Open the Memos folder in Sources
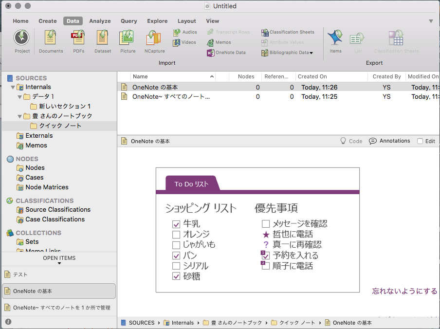Viewport: 440px width, 329px height. coord(32,146)
